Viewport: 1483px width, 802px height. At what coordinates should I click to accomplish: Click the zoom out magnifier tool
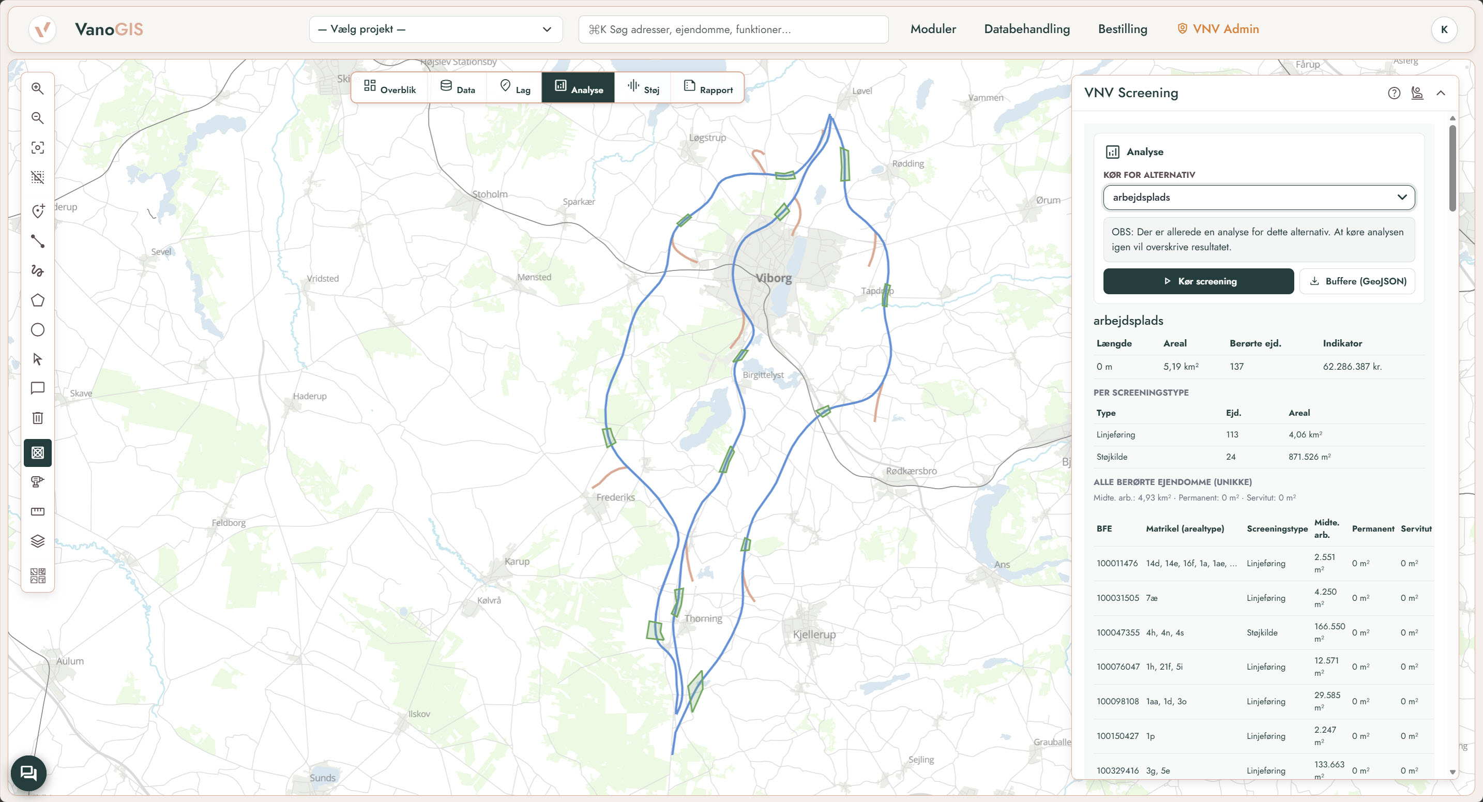[37, 118]
